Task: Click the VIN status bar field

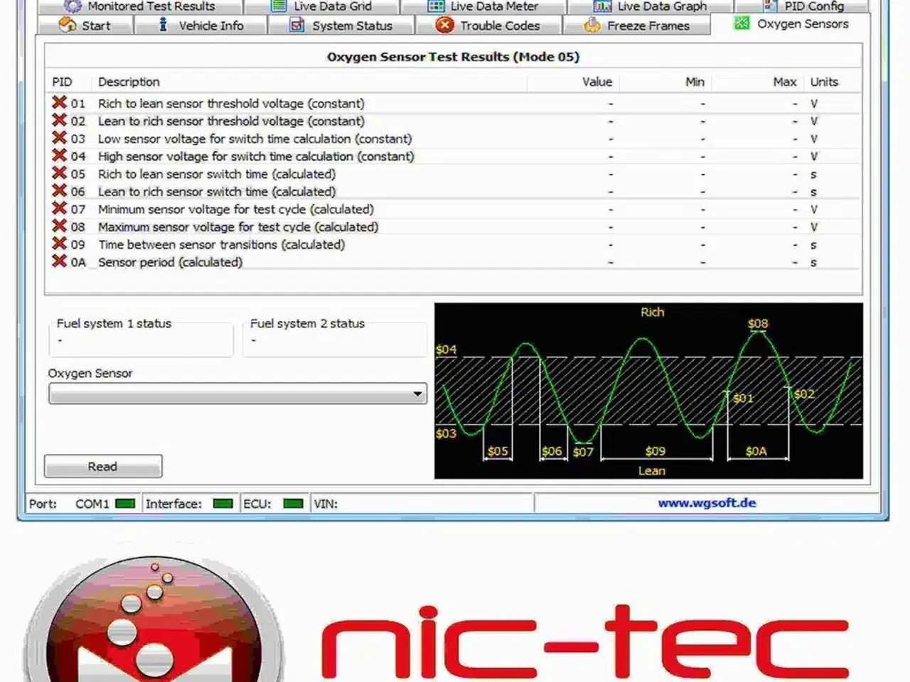Action: click(x=423, y=504)
